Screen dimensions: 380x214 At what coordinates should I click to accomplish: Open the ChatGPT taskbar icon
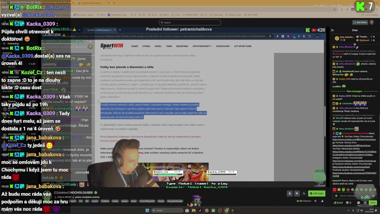click(x=207, y=210)
